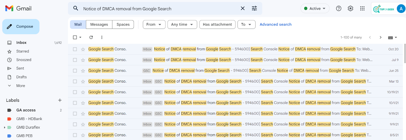Clear search with the X icon
This screenshot has height=140, width=406.
243,8
